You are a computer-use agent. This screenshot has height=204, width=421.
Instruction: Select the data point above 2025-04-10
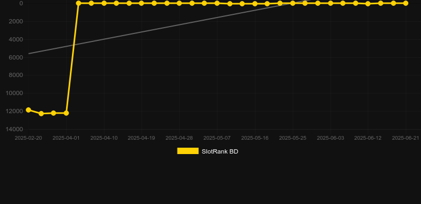pos(104,3)
